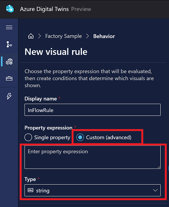Open the toolbox icon in sidebar
The image size is (169, 207).
click(x=9, y=78)
